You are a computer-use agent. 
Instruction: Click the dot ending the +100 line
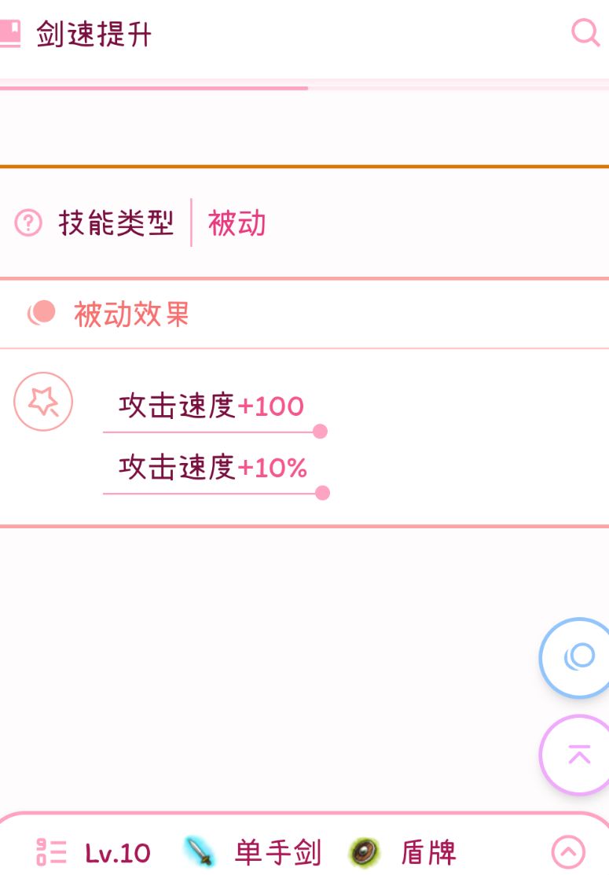320,432
